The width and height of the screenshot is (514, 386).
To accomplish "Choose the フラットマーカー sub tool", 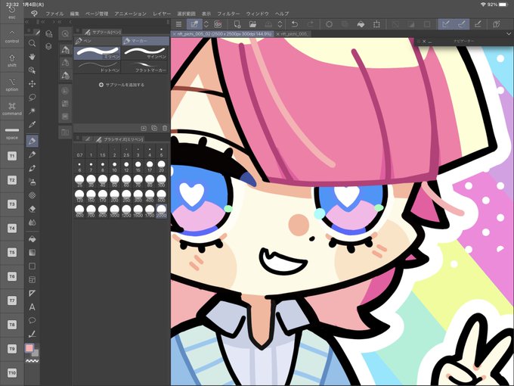I will pyautogui.click(x=145, y=67).
